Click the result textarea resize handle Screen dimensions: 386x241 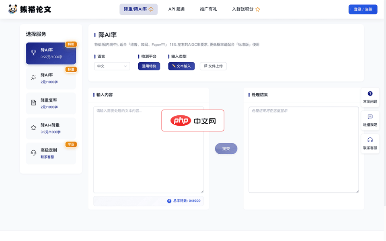point(357,191)
